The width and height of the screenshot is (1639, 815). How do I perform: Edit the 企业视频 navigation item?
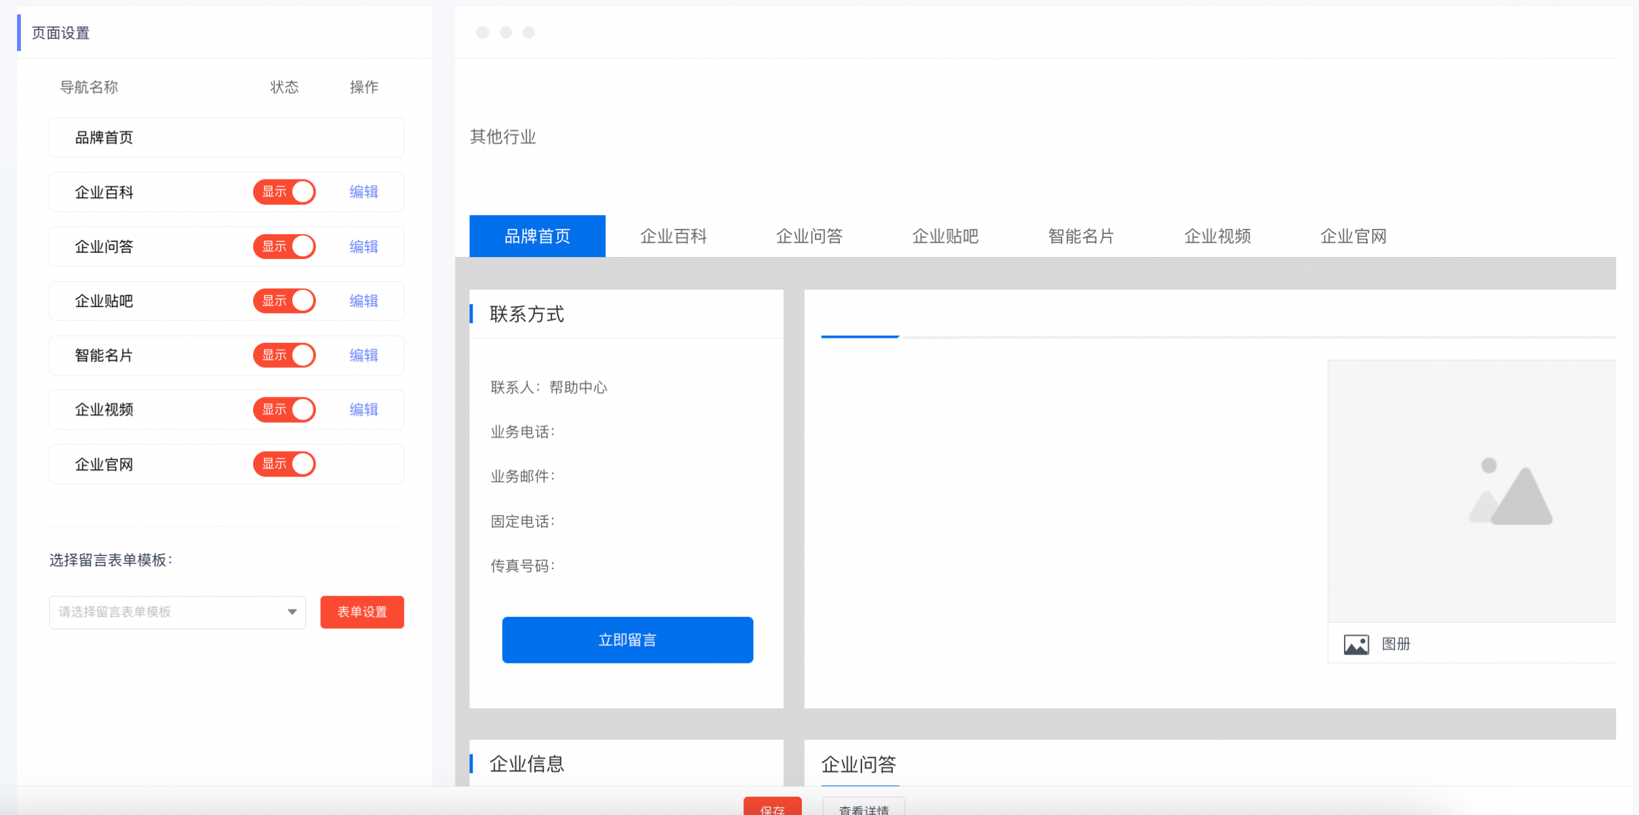pos(364,410)
